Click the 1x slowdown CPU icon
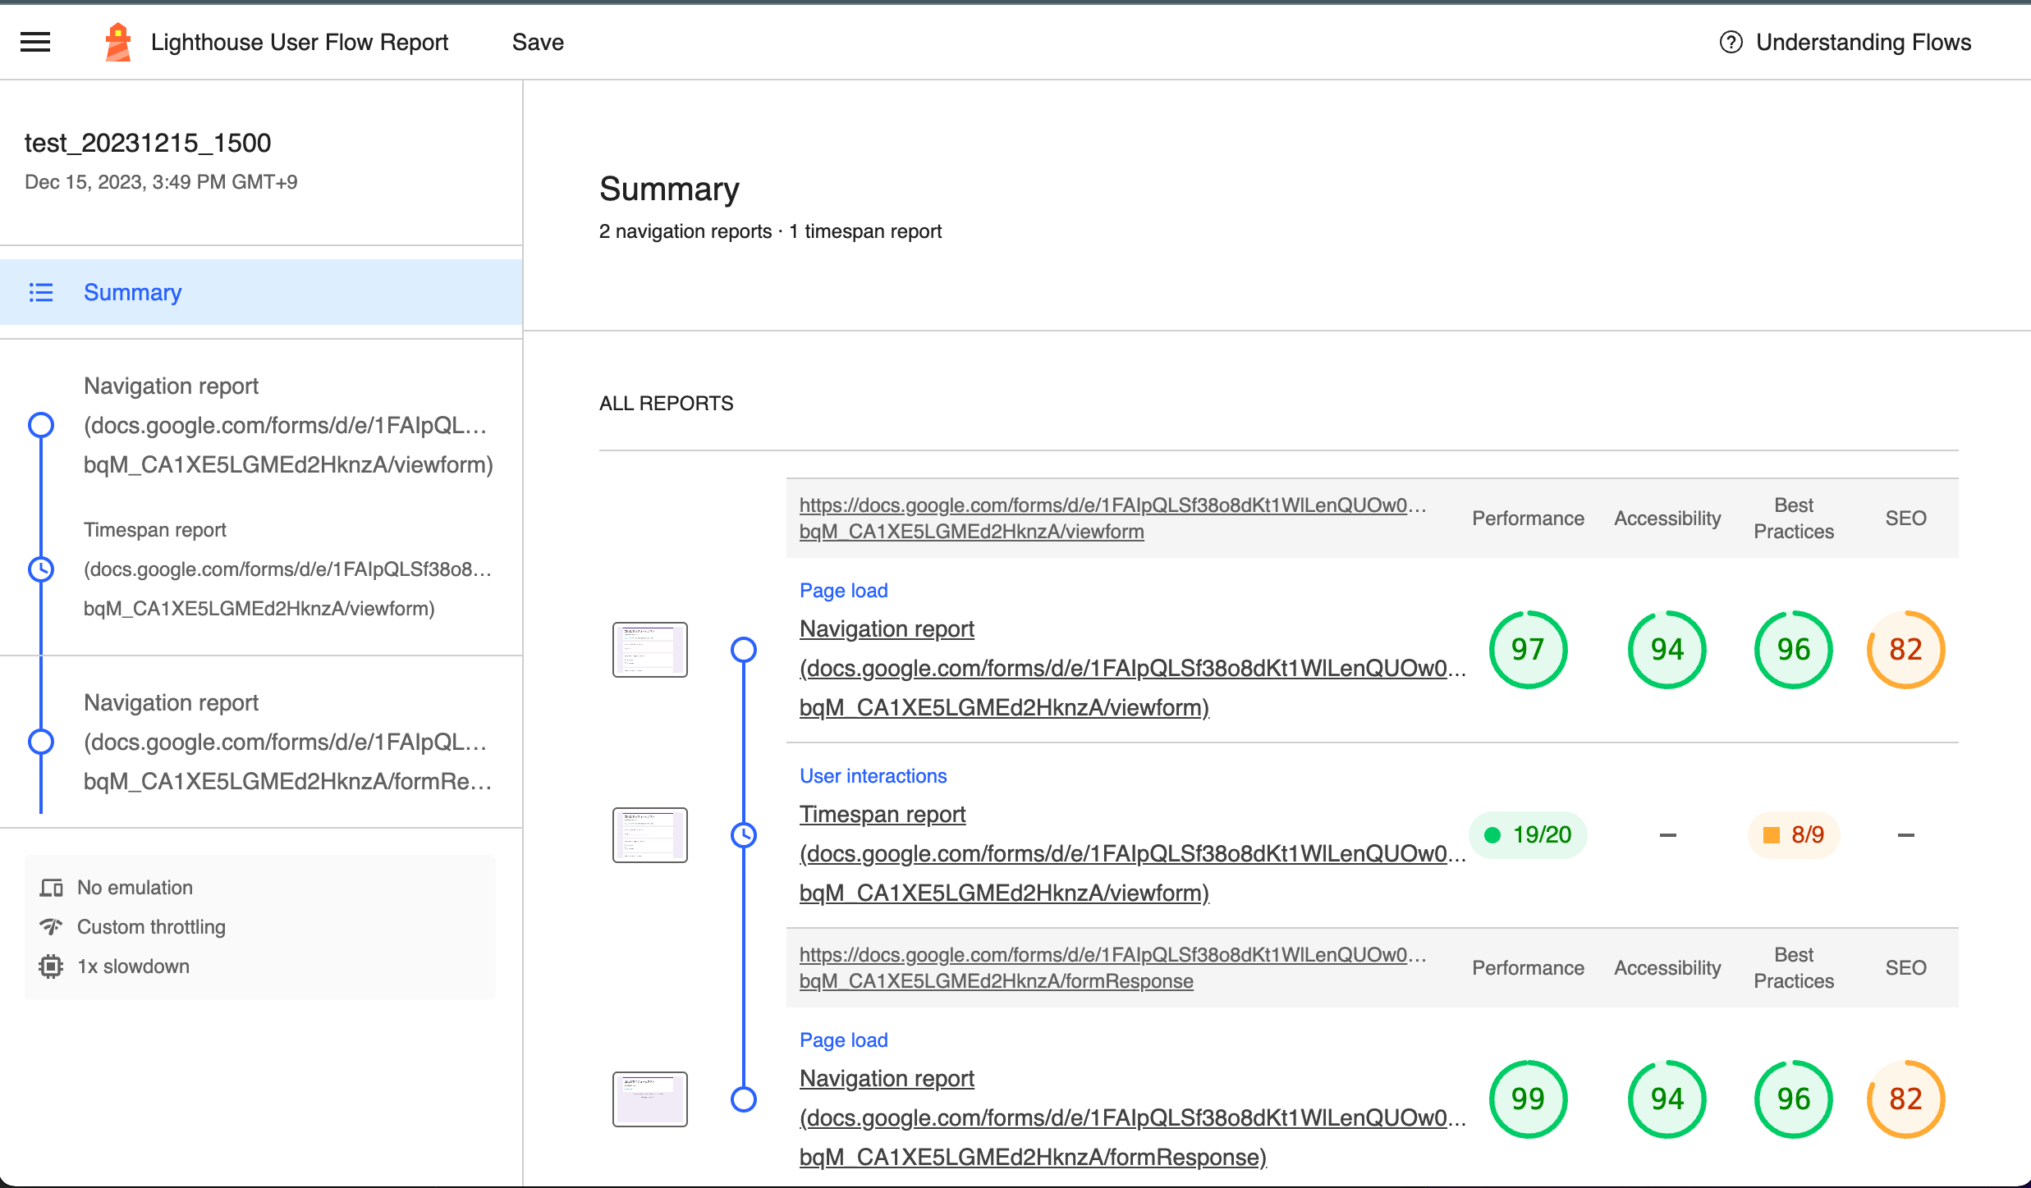 pos(51,966)
